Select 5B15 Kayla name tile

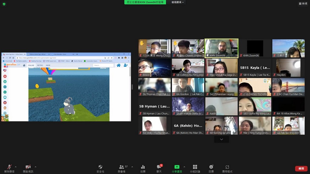tap(255, 67)
